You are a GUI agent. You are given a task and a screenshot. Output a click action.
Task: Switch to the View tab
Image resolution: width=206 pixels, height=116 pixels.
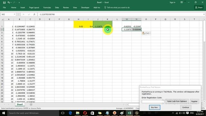(x=75, y=7)
